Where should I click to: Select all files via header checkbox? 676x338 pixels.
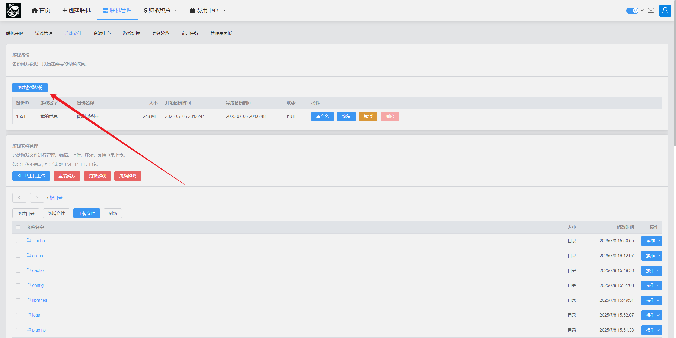click(x=18, y=227)
